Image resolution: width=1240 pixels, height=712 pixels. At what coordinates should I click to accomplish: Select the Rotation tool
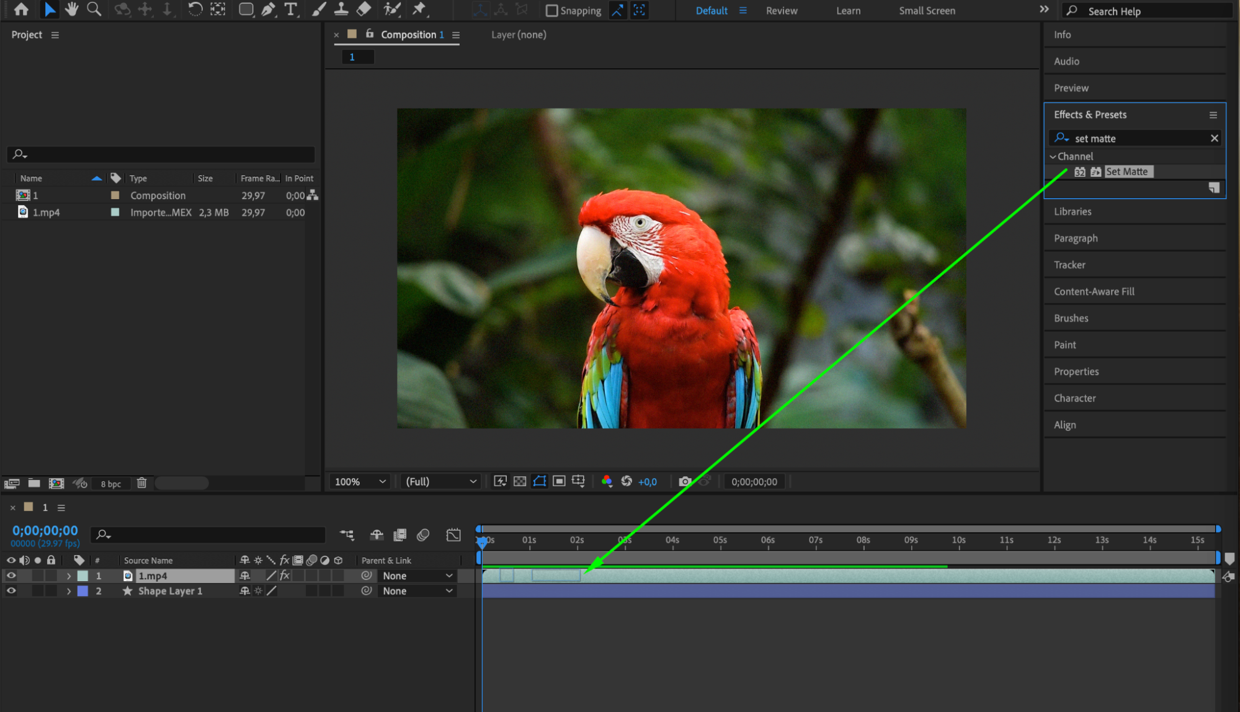pos(195,9)
